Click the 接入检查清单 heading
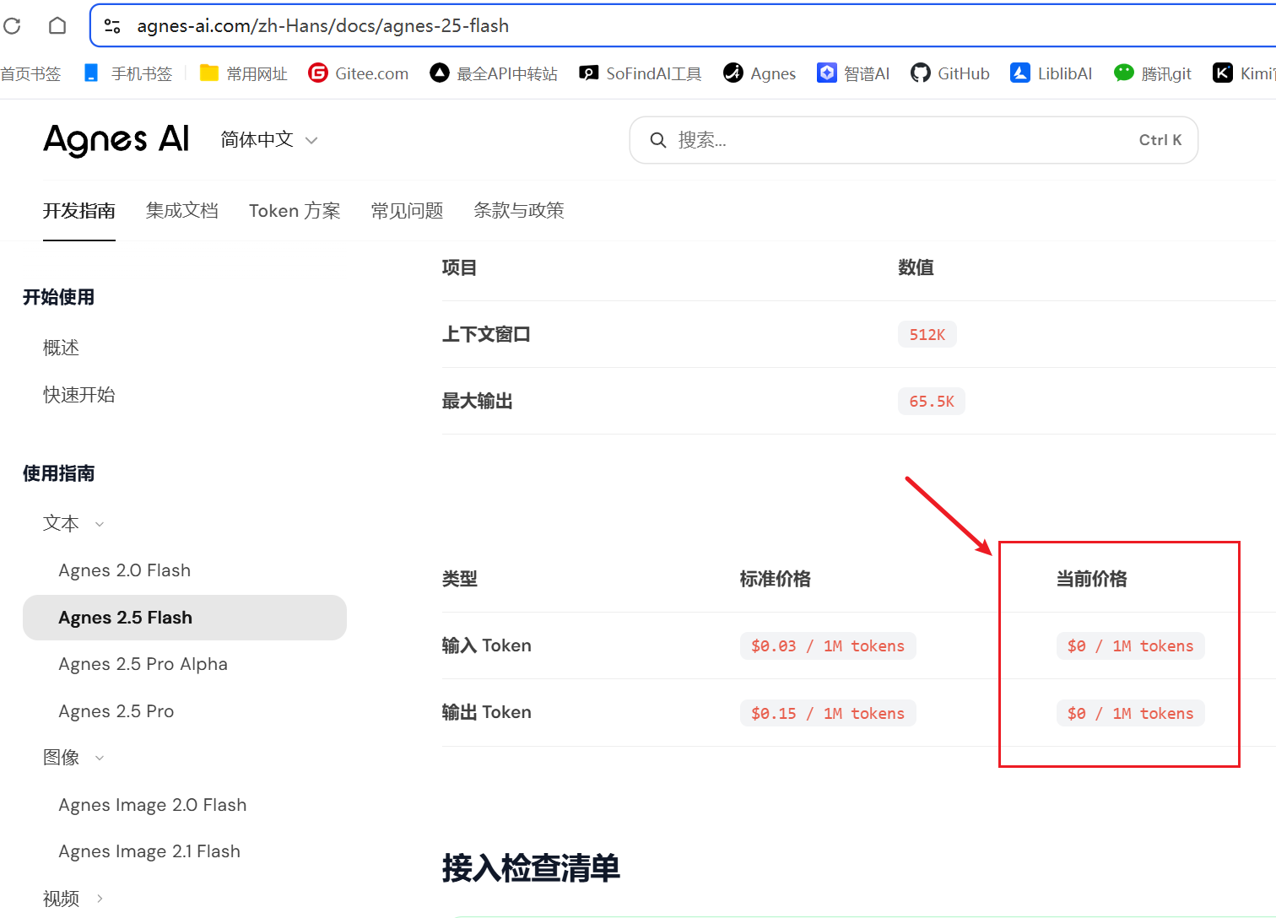This screenshot has height=918, width=1276. (x=531, y=868)
